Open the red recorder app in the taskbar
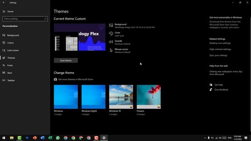The width and height of the screenshot is (251, 141). coord(96,138)
